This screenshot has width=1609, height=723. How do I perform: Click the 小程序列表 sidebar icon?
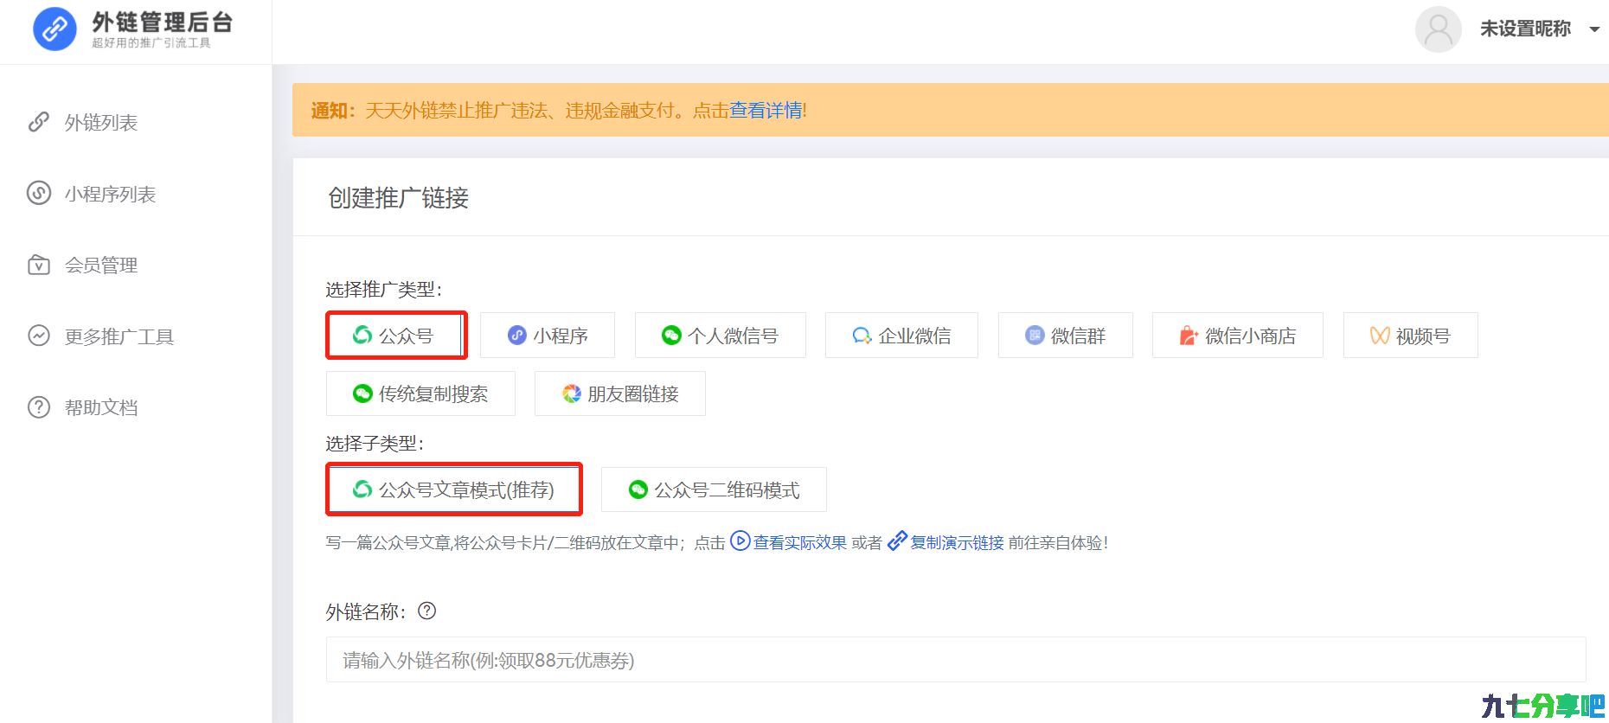click(x=39, y=193)
